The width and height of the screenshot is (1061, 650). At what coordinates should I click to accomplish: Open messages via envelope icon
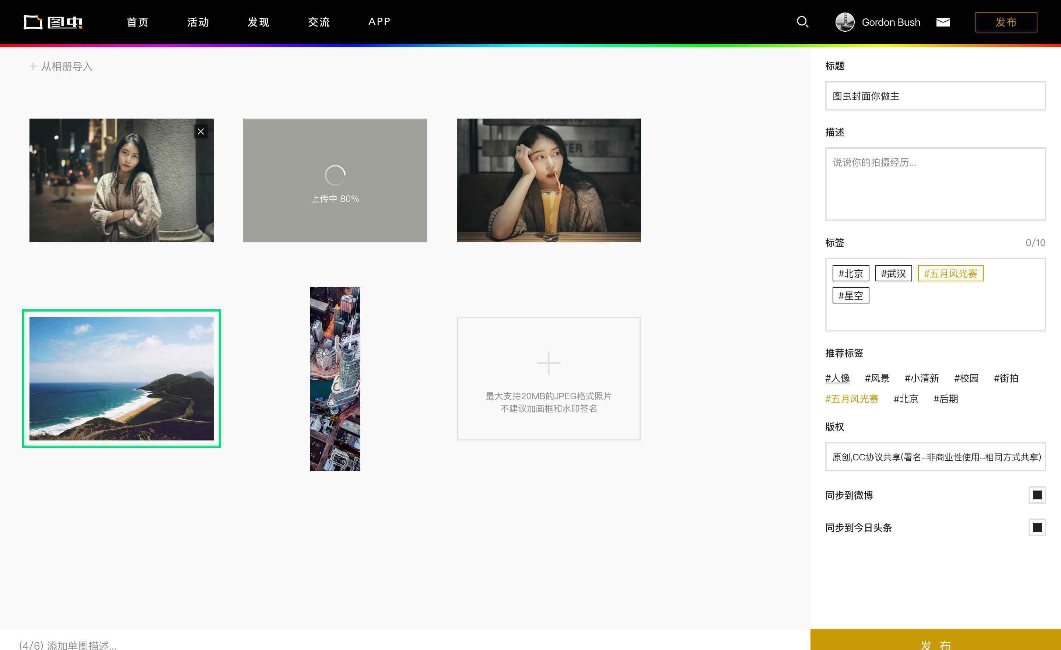pos(943,22)
